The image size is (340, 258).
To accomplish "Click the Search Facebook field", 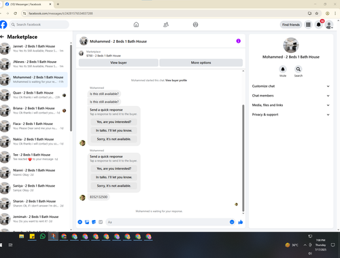I will (x=39, y=24).
